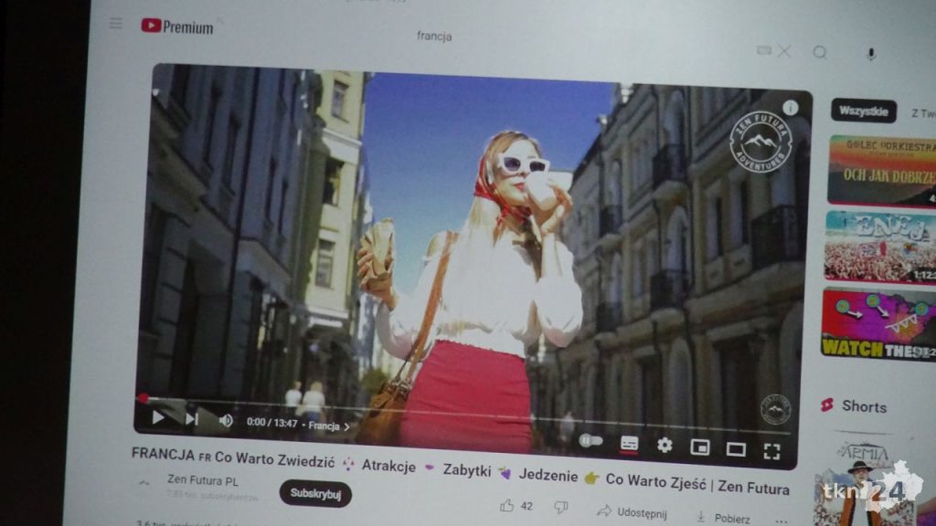
Task: Click the search magnifier icon
Action: click(820, 52)
